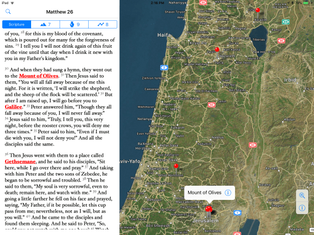Tap the search magnifier icon

[x=8, y=11]
